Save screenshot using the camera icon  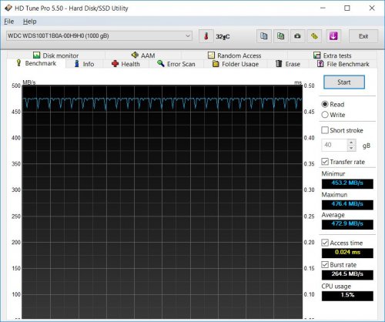297,36
